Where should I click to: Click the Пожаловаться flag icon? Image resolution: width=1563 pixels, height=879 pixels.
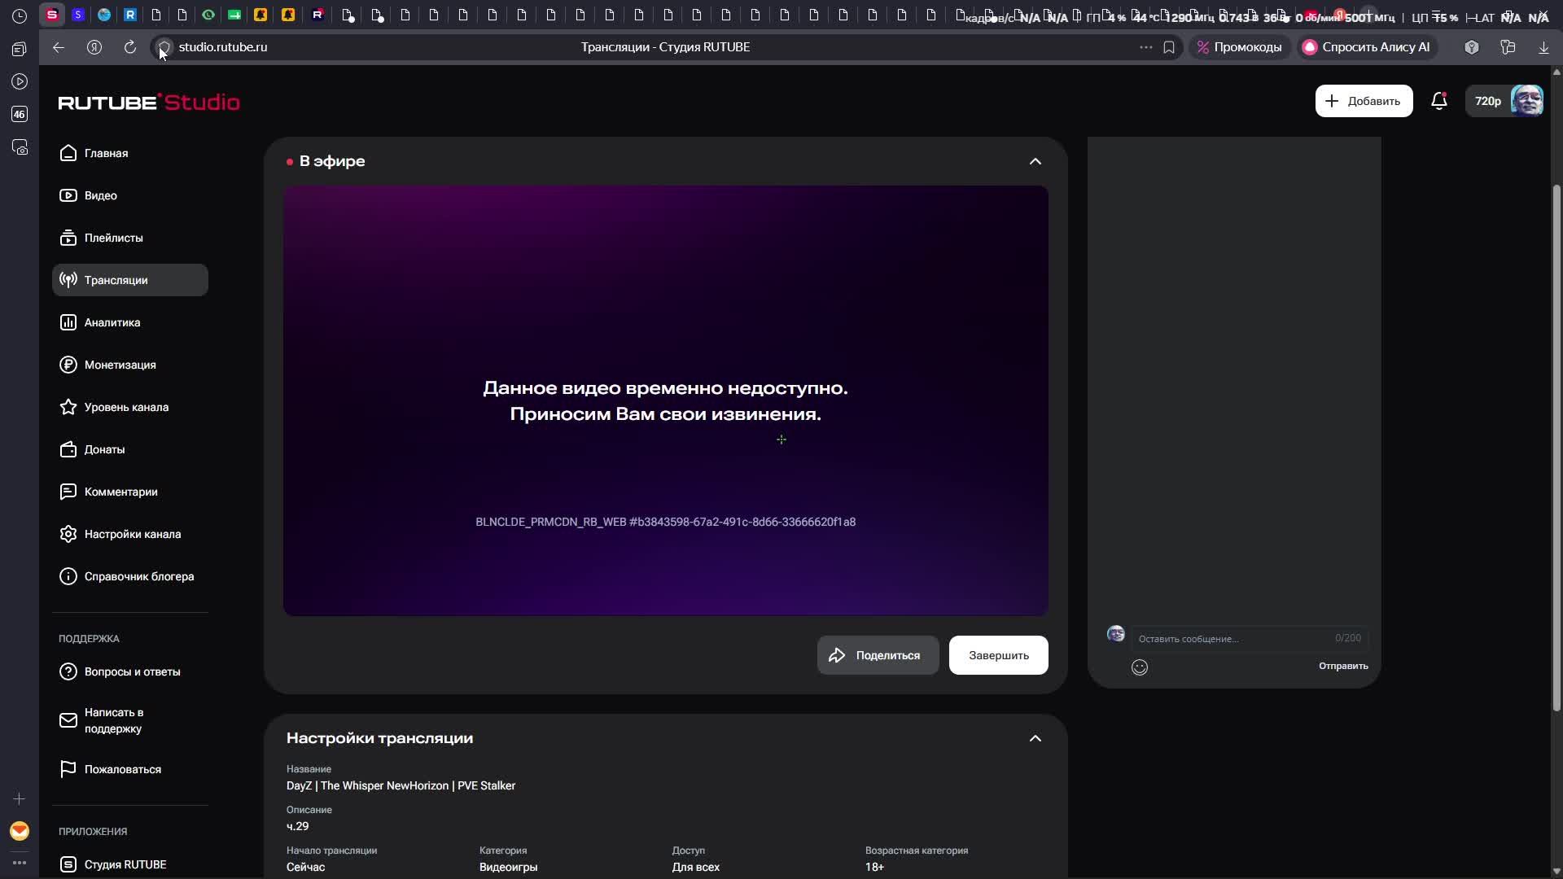pyautogui.click(x=68, y=769)
